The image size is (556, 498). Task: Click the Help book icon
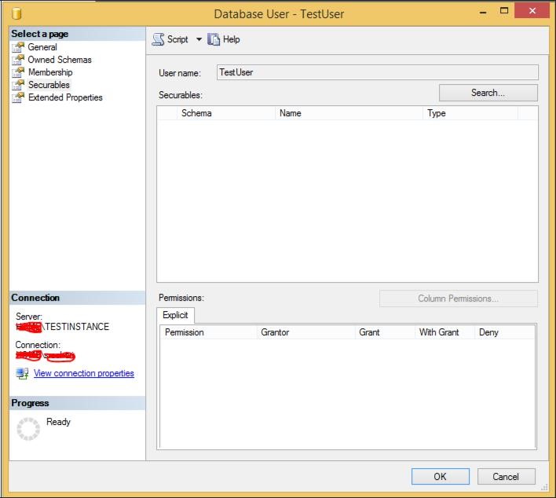tap(214, 39)
